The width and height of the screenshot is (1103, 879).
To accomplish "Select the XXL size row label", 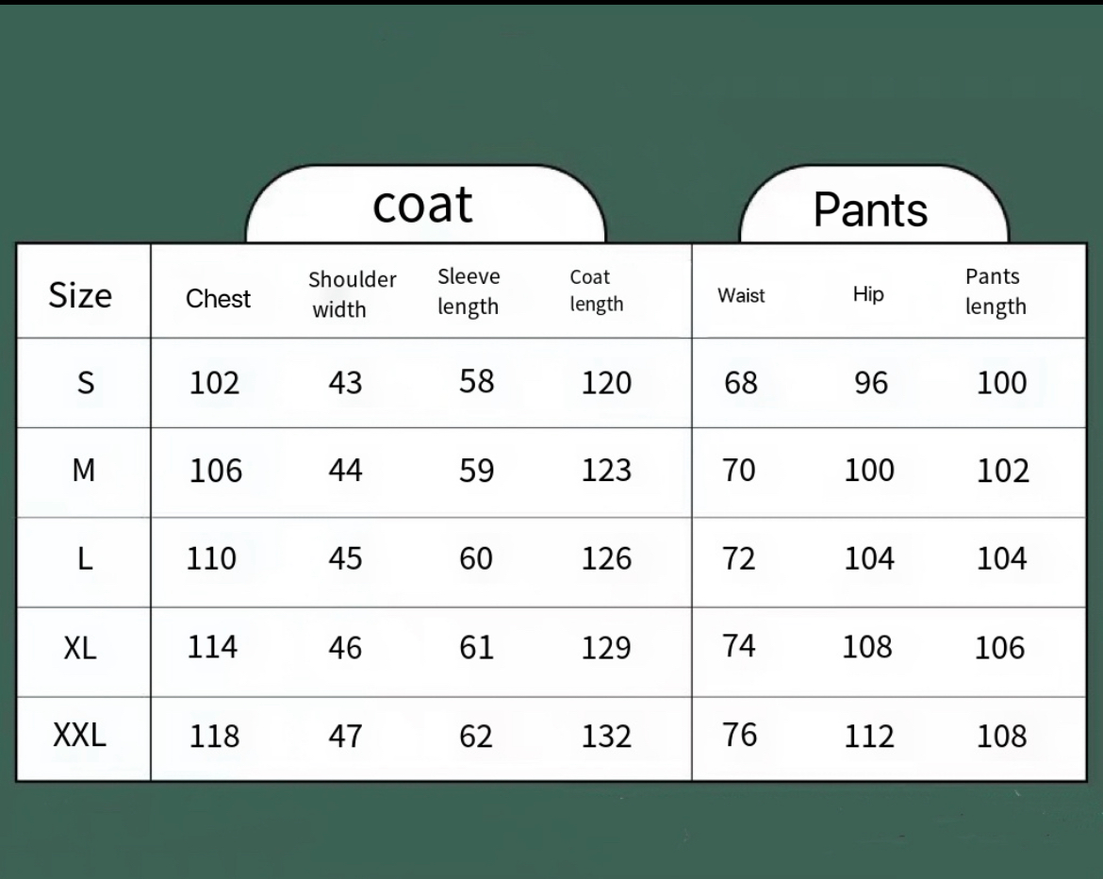I will tap(80, 736).
